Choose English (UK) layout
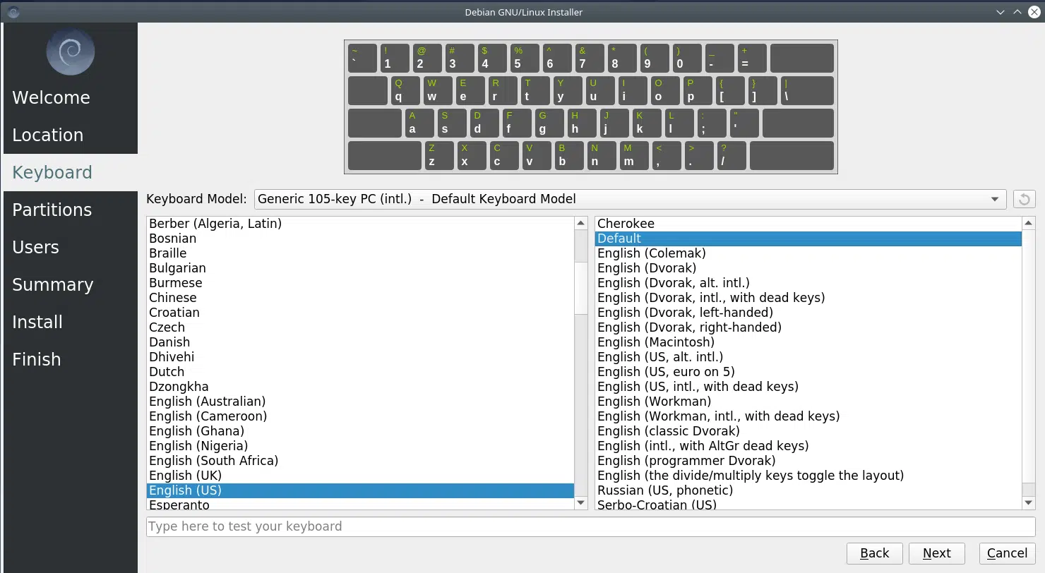The width and height of the screenshot is (1045, 573). [x=360, y=476]
